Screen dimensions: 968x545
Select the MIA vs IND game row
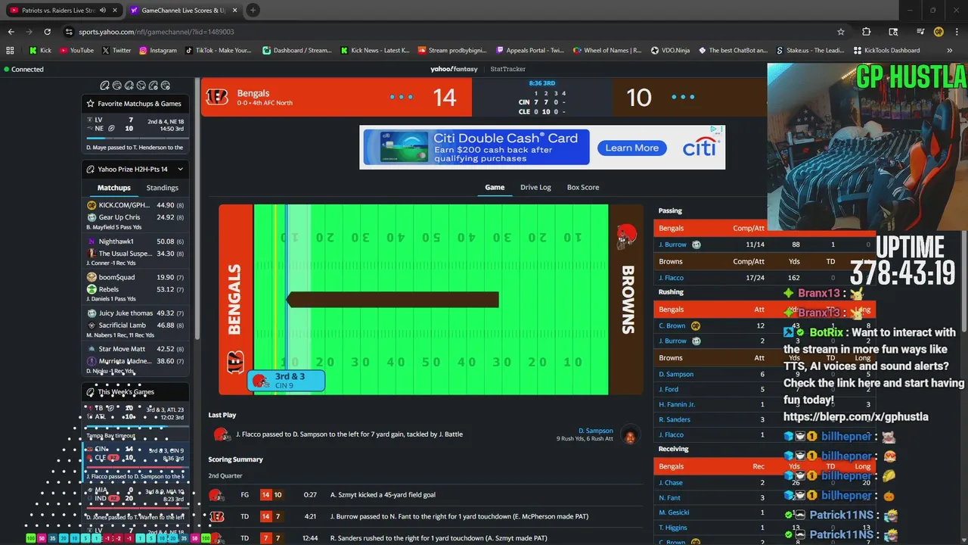point(135,503)
